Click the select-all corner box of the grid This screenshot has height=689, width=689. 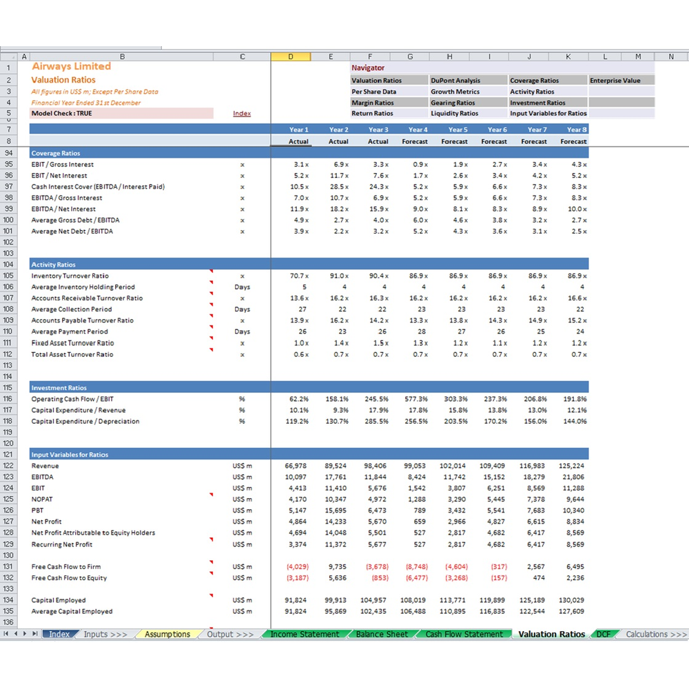coord(8,56)
